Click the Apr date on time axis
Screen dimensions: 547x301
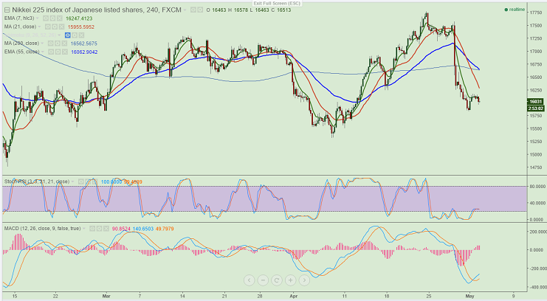click(293, 296)
